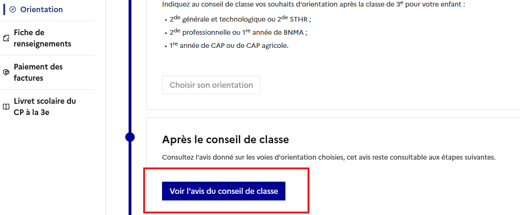Click the active bar left of Orientation
The height and width of the screenshot is (215, 520).
4,9
